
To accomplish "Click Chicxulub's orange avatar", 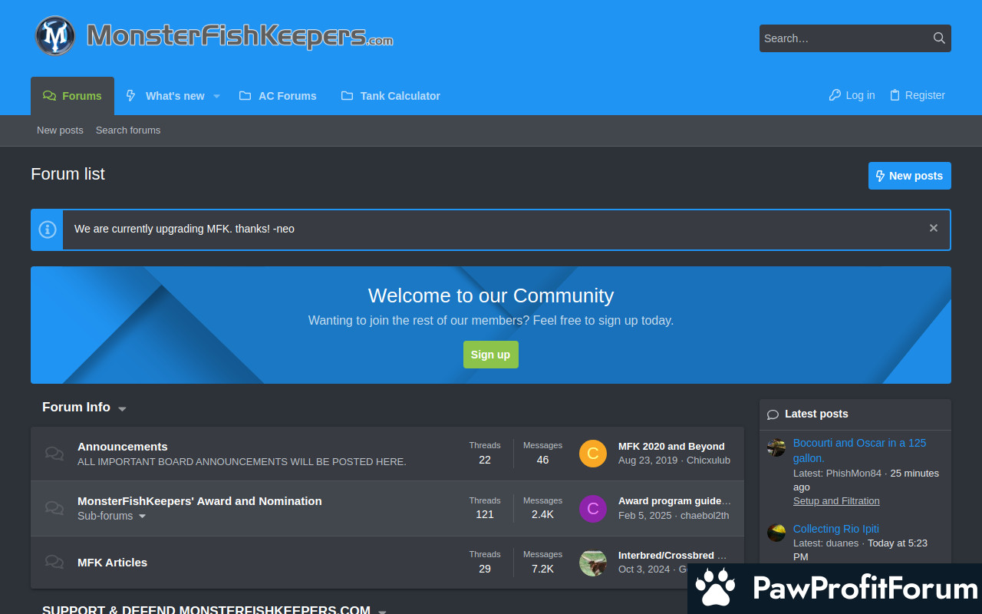I will (592, 454).
